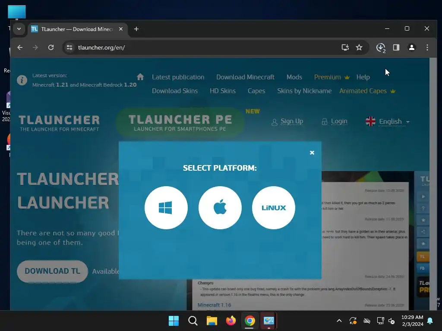This screenshot has width=442, height=331.
Task: Close the TLauncher browser tab
Action: 121,29
